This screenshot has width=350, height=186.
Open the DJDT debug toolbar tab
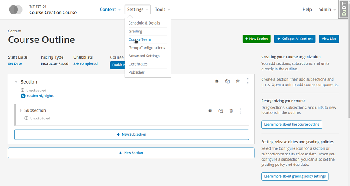[x=344, y=9]
